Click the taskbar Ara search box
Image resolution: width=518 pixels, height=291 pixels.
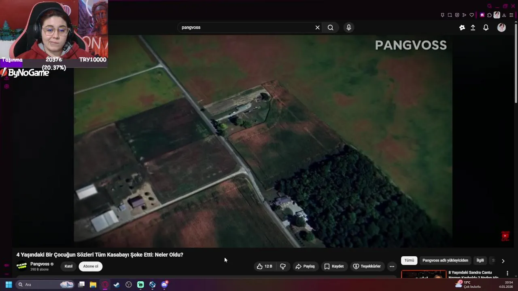[45, 285]
